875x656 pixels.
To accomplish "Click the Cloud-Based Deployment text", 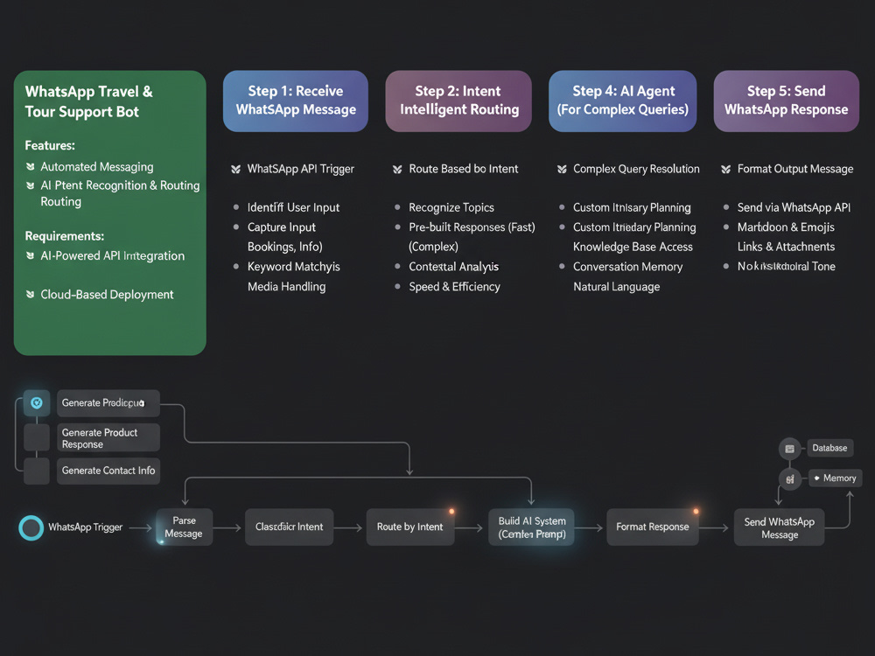I will point(107,295).
